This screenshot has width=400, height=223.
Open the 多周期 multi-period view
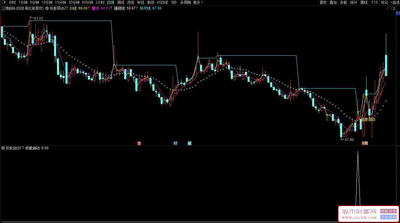click(185, 2)
